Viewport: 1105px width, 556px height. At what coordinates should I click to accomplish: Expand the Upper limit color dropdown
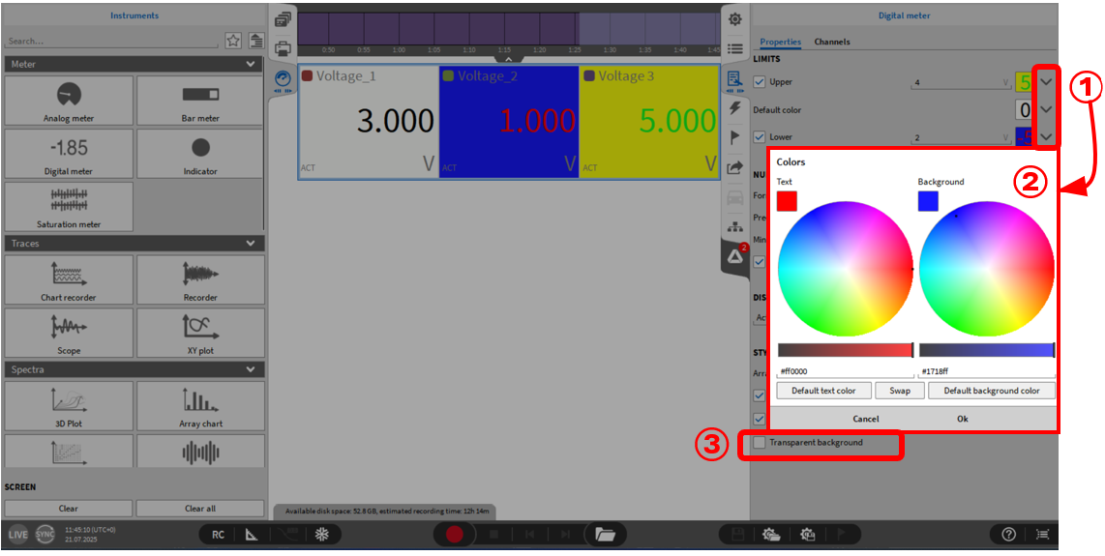[x=1046, y=83]
